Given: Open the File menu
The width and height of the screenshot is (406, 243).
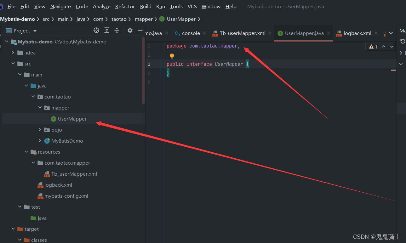Looking at the screenshot, I should point(11,6).
